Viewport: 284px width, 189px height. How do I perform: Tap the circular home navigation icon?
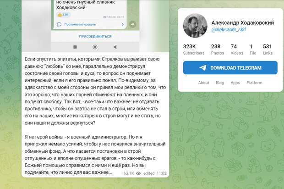(x=95, y=47)
